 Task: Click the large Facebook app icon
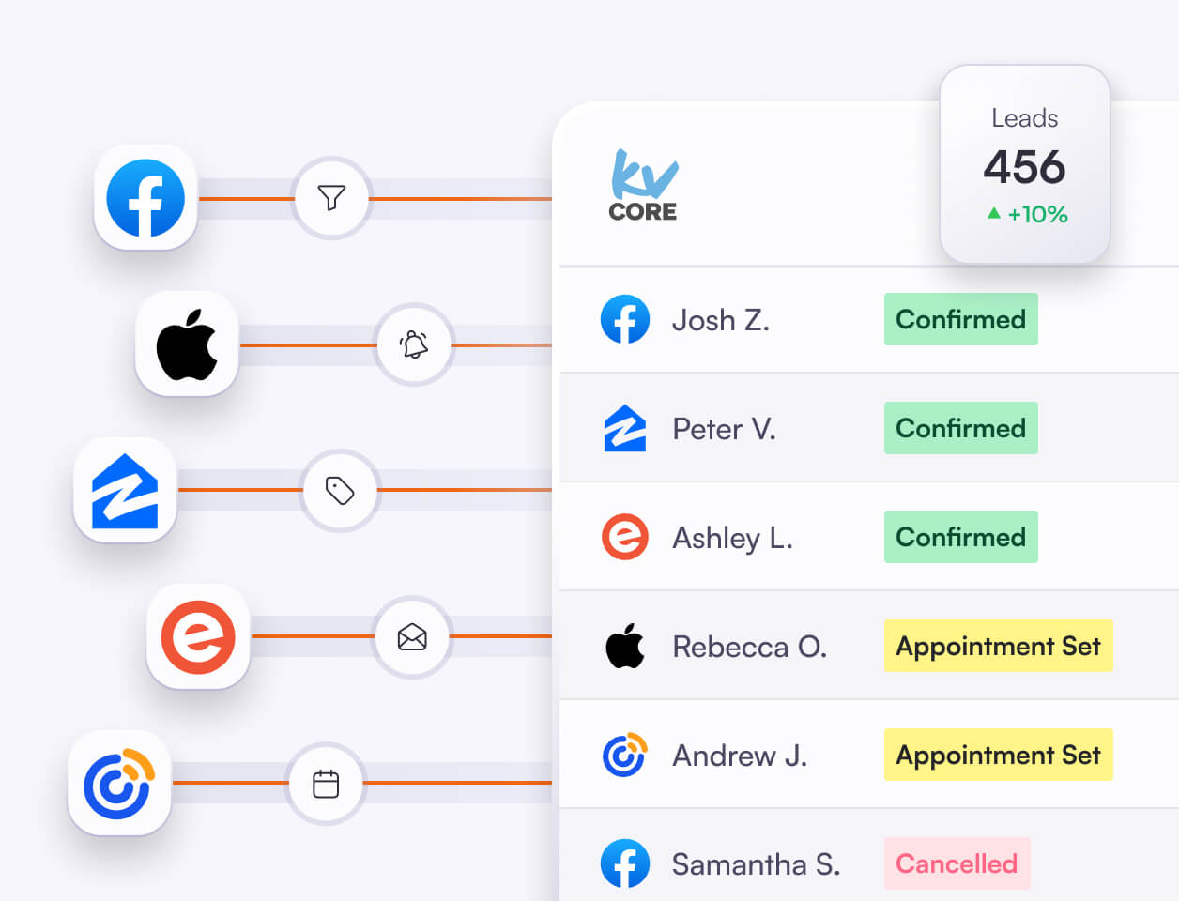145,198
